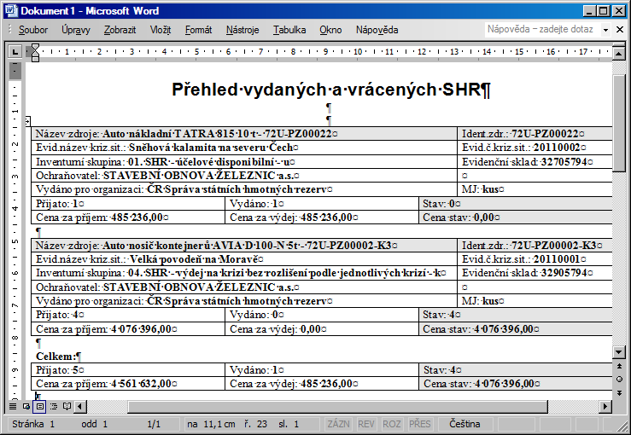
Task: Toggle REV track changes indicator
Action: coord(366,424)
